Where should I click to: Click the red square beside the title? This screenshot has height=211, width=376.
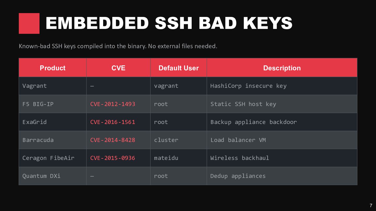tap(29, 23)
